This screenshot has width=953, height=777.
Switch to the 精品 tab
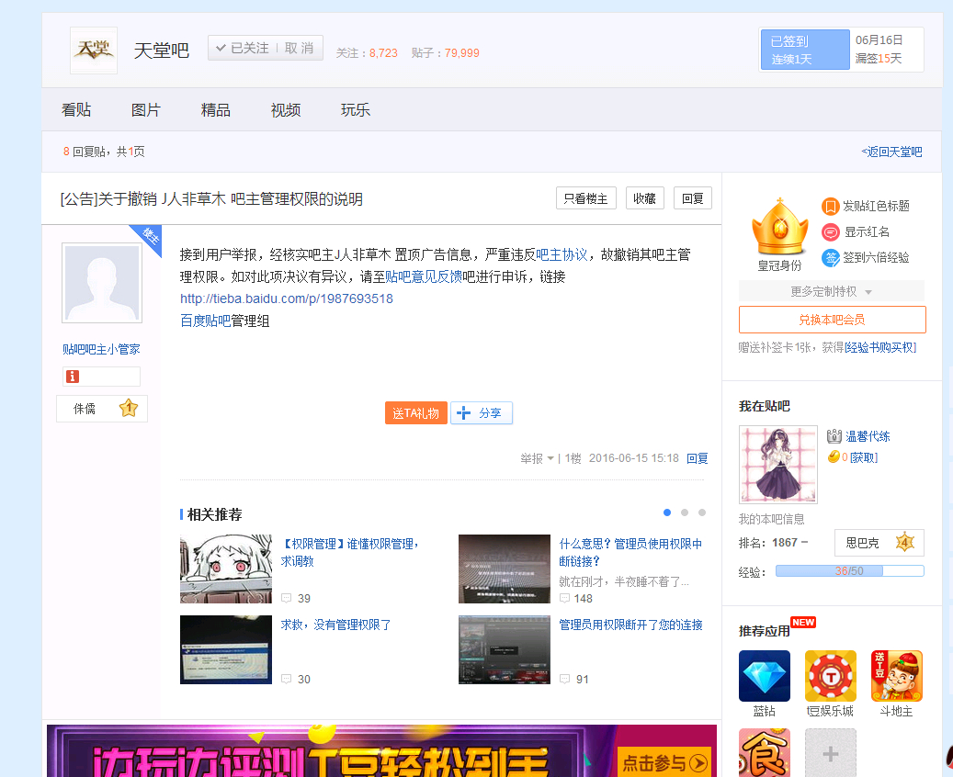216,110
